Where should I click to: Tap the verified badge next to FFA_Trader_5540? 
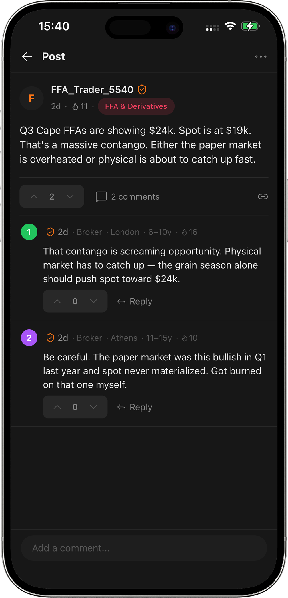[142, 89]
